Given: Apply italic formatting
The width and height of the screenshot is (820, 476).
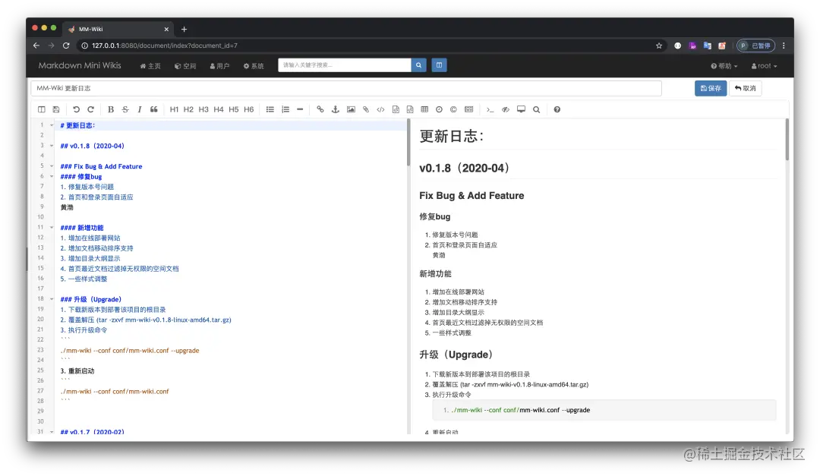Looking at the screenshot, I should [x=139, y=109].
